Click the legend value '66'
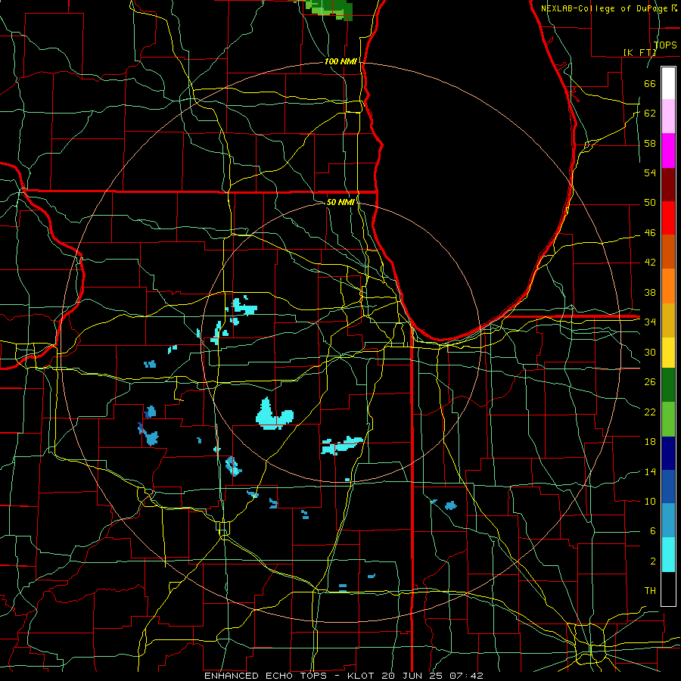This screenshot has width=681, height=681. (x=650, y=84)
